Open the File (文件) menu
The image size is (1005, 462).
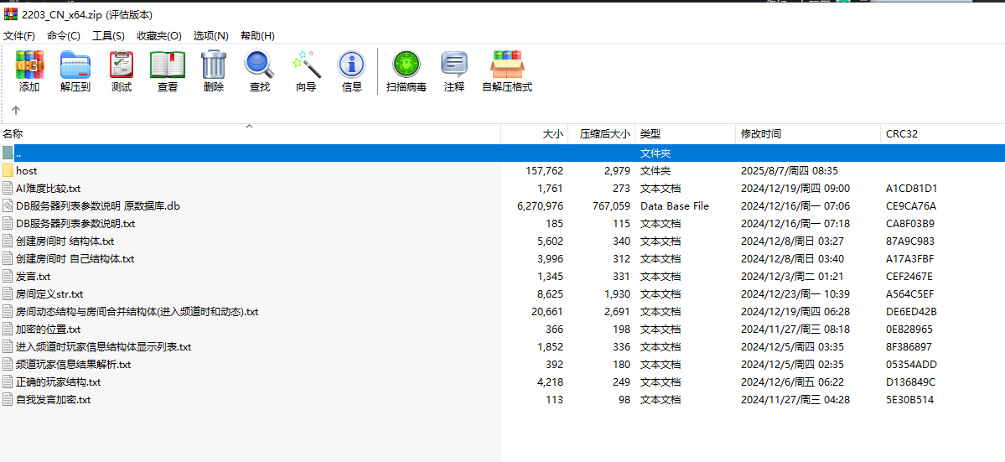click(19, 35)
